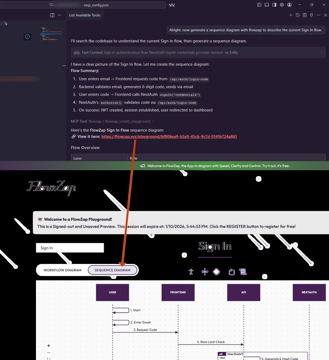The width and height of the screenshot is (329, 360).
Task: Open chat history clock icon
Action: pyautogui.click(x=298, y=15)
